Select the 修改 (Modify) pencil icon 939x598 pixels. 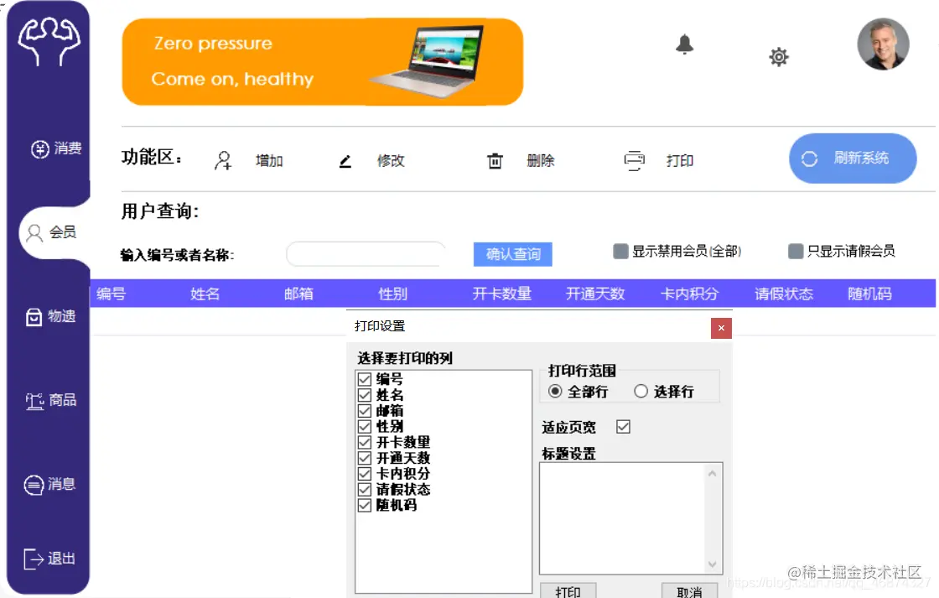345,160
